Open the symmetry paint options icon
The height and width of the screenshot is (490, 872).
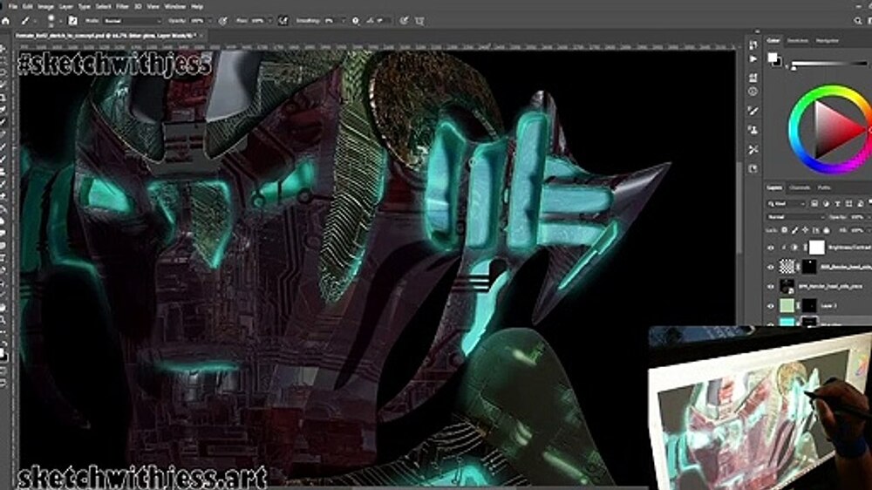(420, 21)
